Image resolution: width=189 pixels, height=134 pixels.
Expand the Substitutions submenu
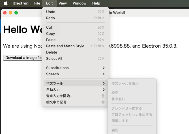click(x=76, y=68)
